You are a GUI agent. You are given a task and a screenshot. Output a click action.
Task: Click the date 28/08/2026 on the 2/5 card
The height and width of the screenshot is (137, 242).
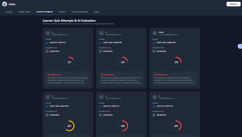coord(161,115)
